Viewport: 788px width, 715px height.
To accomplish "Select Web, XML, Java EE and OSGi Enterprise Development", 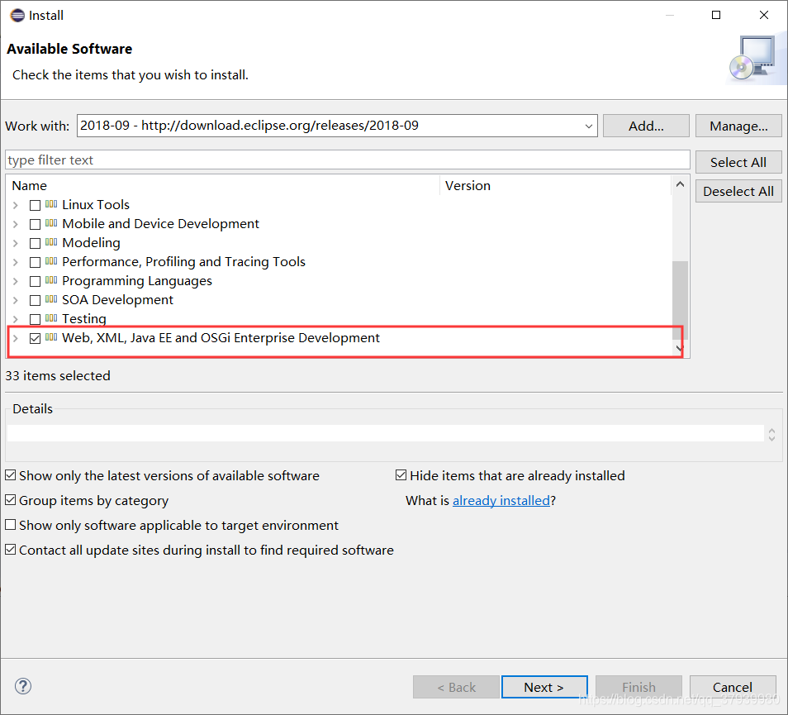I will pyautogui.click(x=221, y=337).
